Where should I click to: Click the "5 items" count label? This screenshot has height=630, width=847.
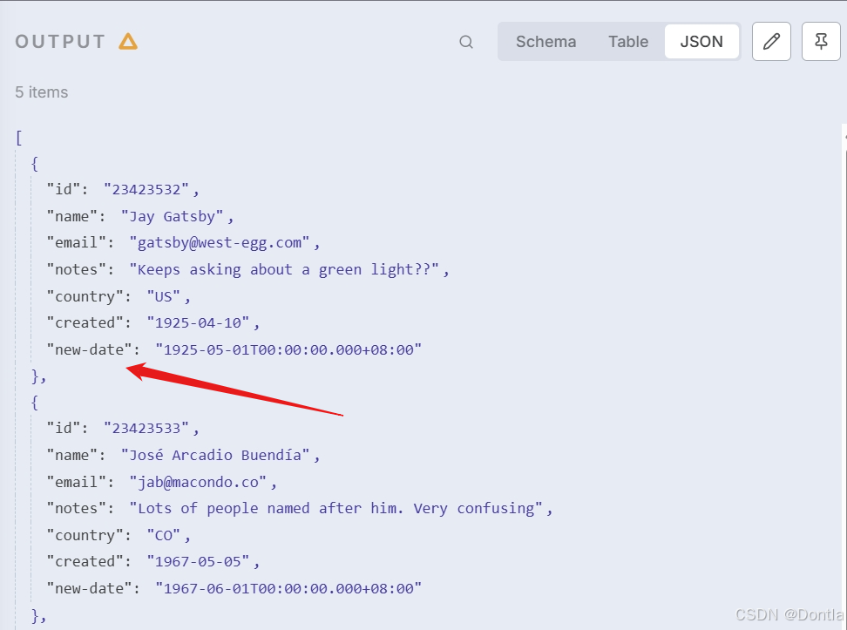(42, 92)
